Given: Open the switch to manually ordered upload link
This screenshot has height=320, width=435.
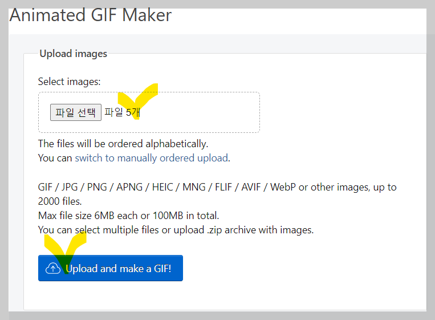Looking at the screenshot, I should point(152,158).
